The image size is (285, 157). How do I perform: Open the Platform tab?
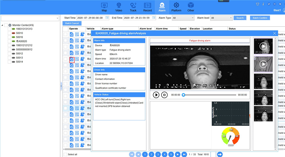pyautogui.click(x=176, y=7)
